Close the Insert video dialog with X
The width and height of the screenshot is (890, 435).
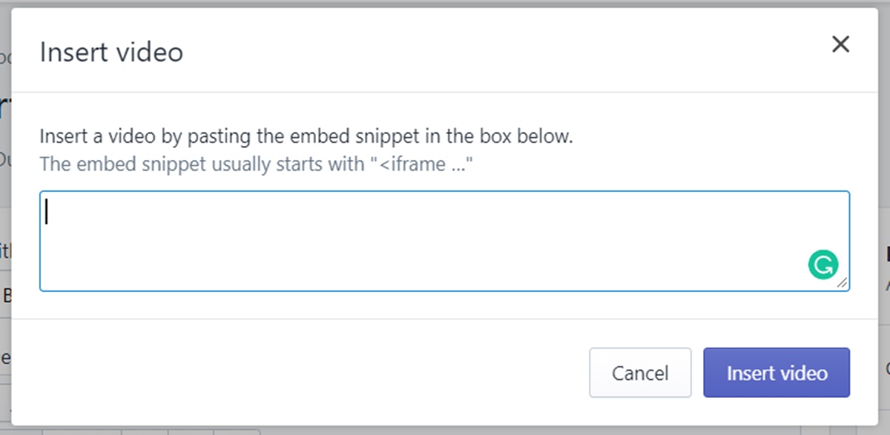tap(840, 44)
